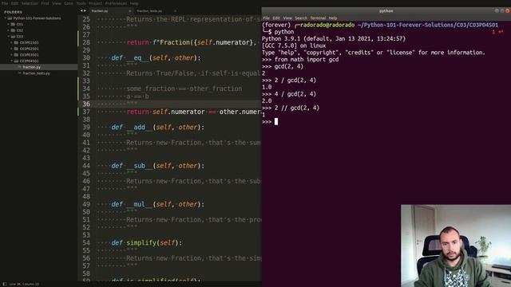Click the fraction_tests.py file icon in sidebar

[19, 73]
